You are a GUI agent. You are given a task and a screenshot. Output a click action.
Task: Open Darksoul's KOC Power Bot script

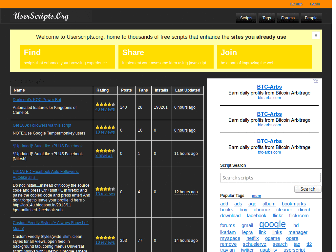click(37, 100)
